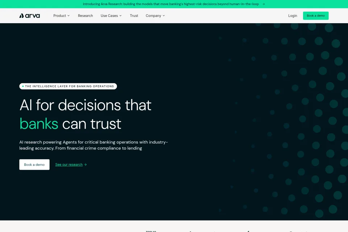Read the Arva Research announcement banner text
This screenshot has height=232, width=348.
171,4
